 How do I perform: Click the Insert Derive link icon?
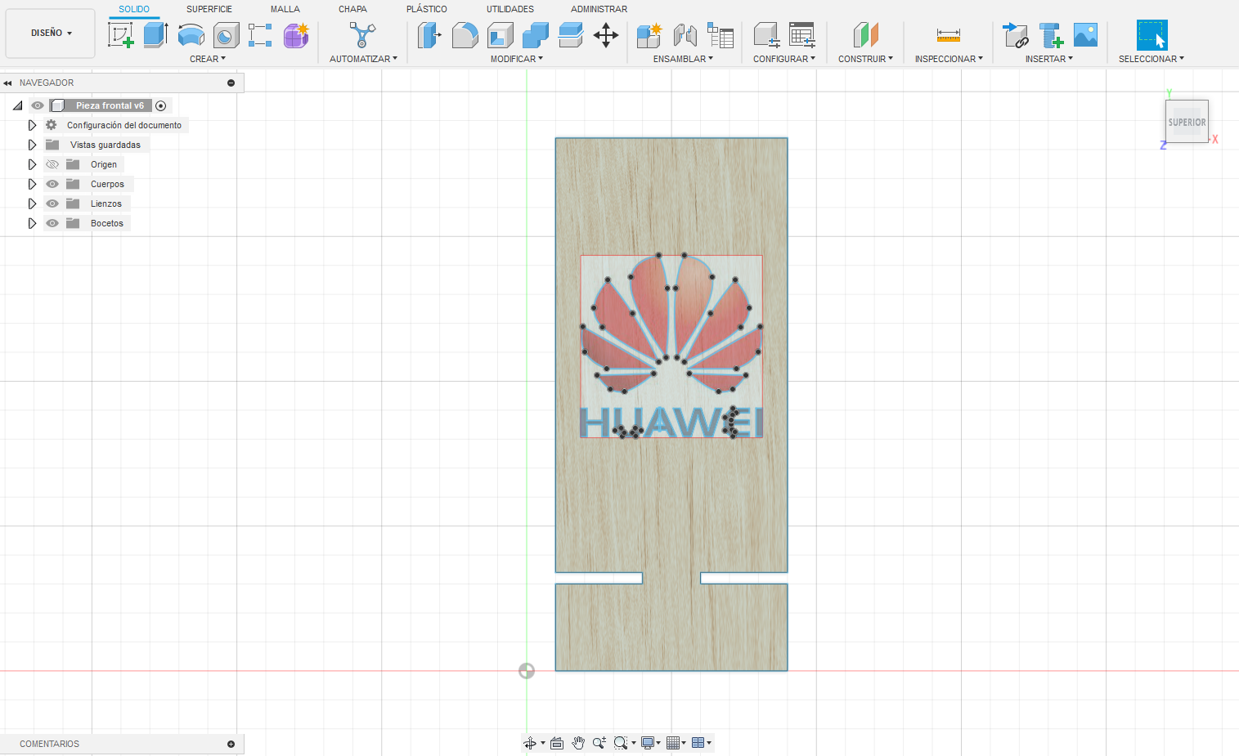[1016, 35]
